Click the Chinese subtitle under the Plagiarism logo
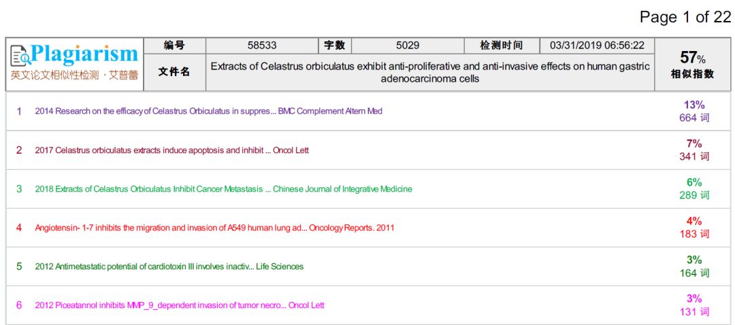The height and width of the screenshot is (325, 735). (x=75, y=75)
